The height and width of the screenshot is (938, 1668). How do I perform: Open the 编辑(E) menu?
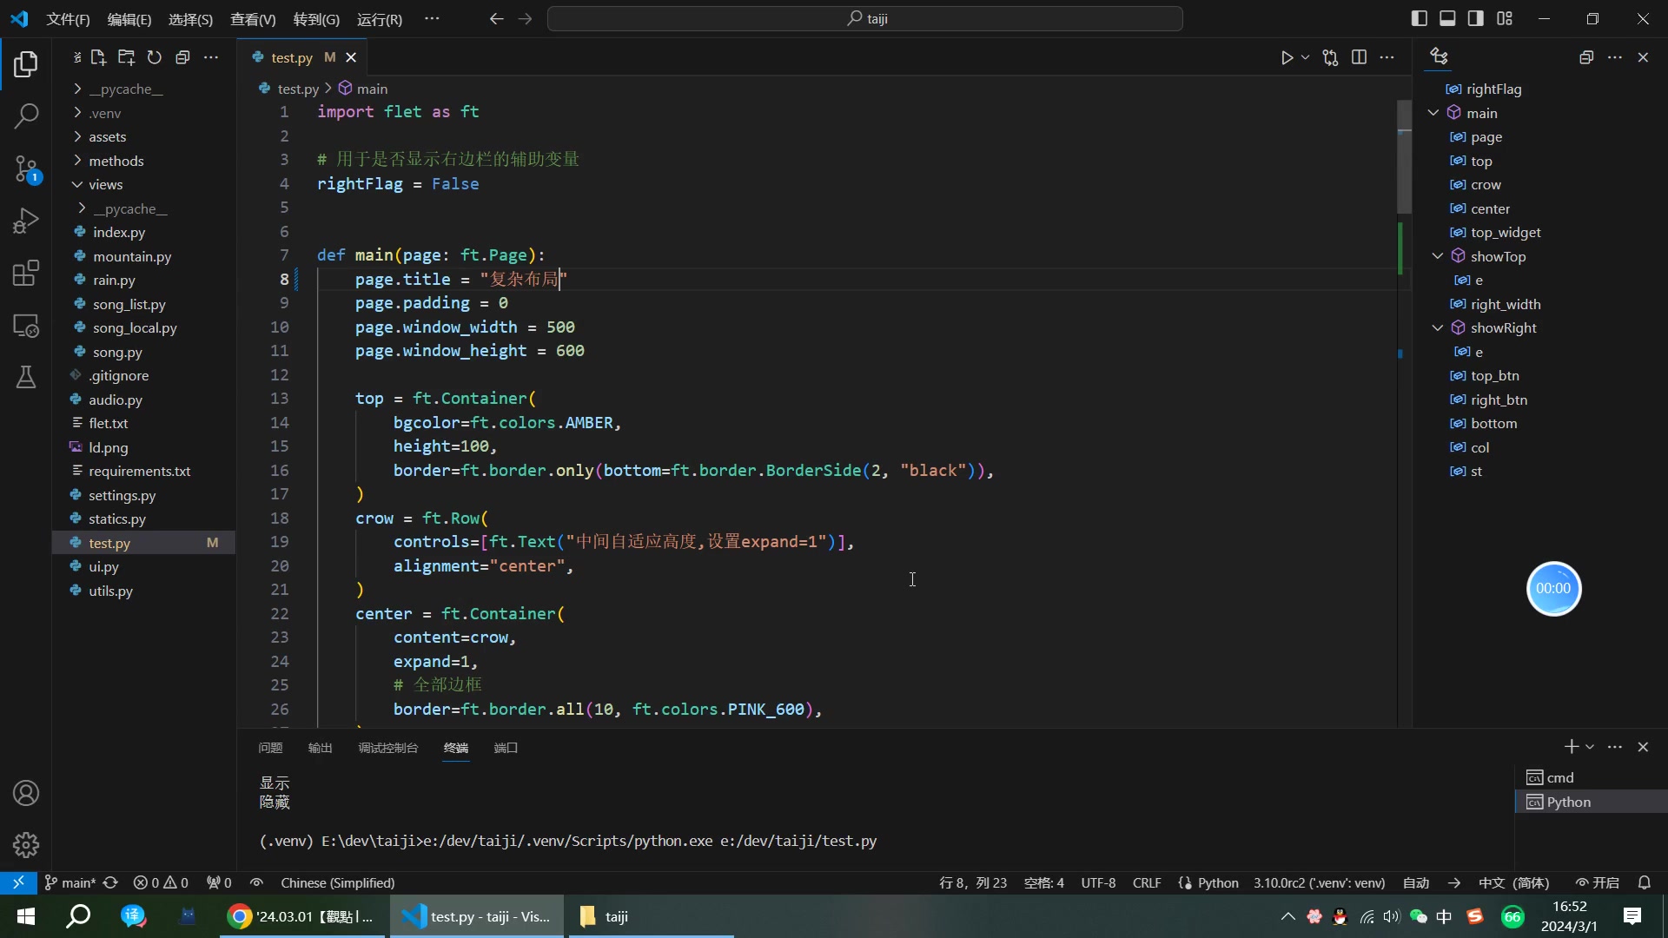(129, 19)
